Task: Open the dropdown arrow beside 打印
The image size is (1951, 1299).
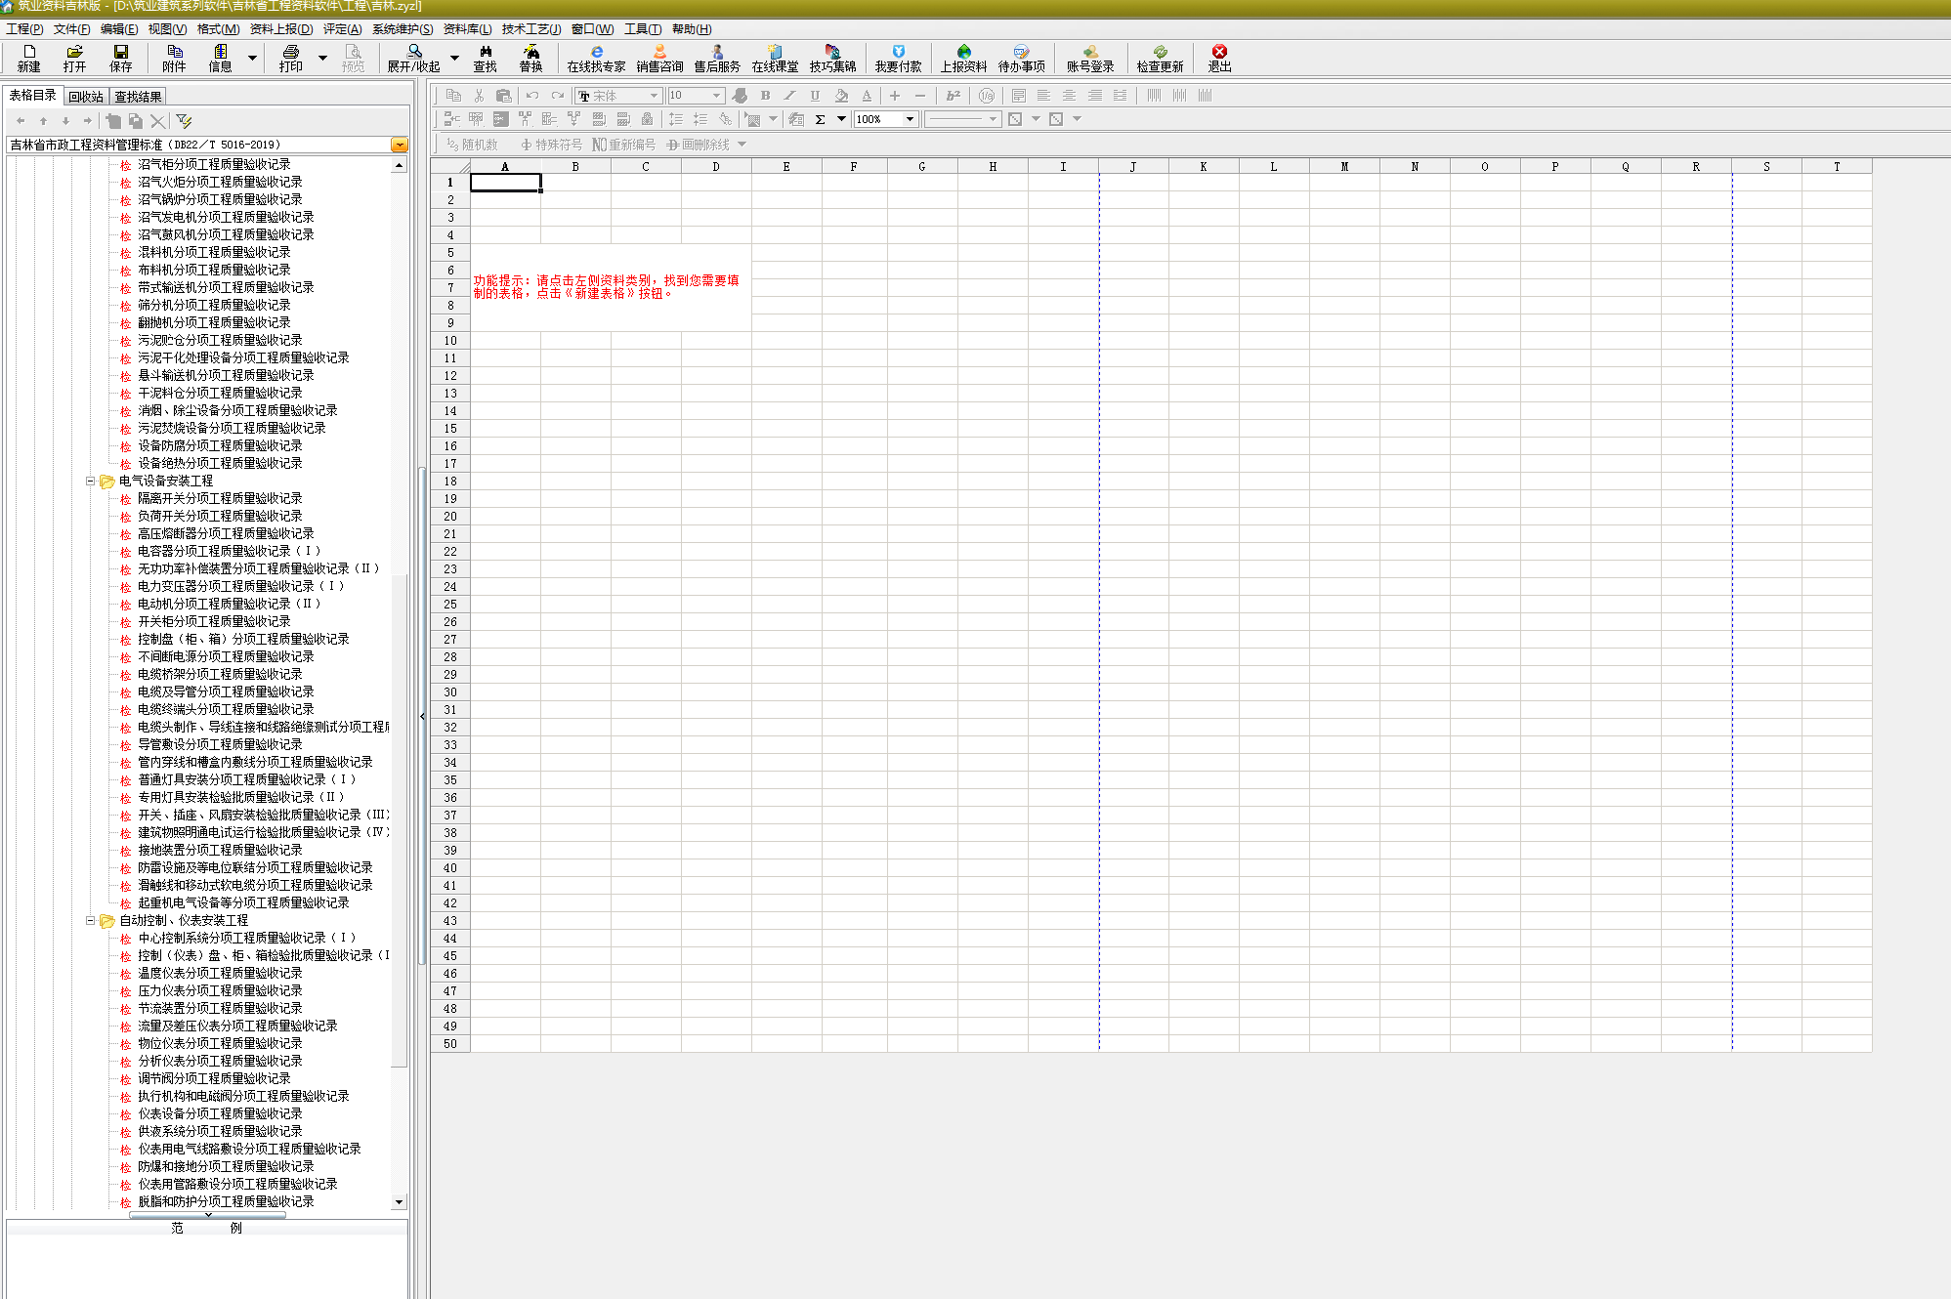Action: click(322, 59)
